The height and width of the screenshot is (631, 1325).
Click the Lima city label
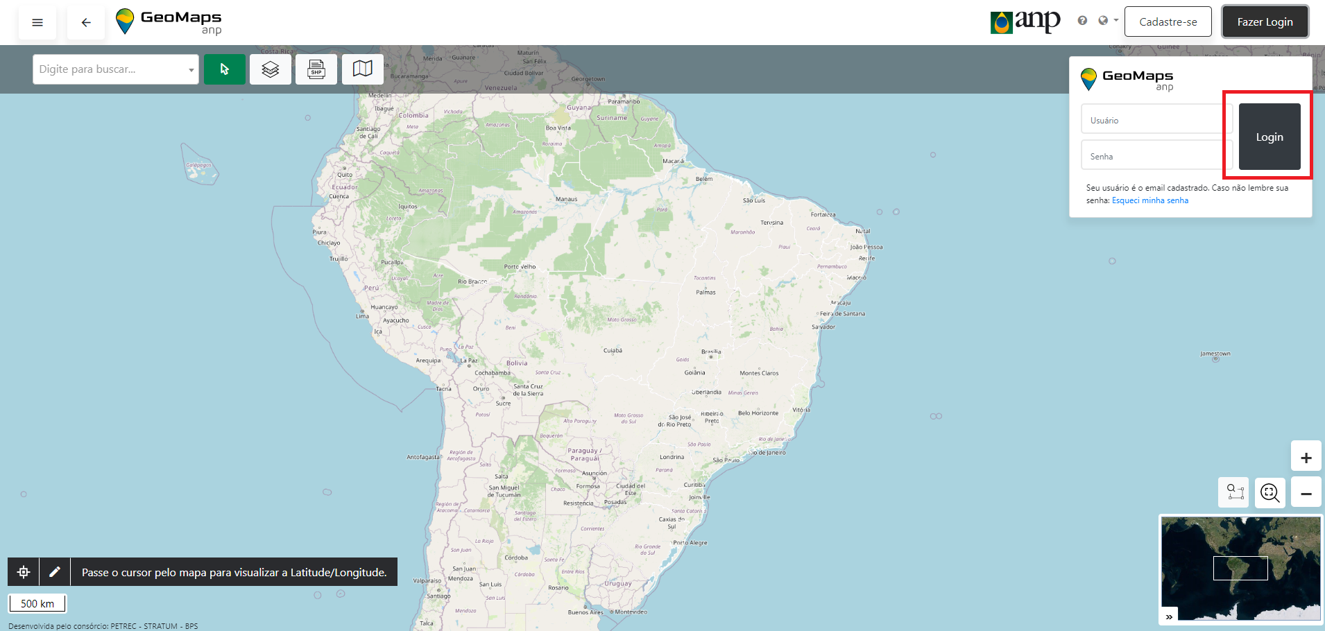(362, 316)
